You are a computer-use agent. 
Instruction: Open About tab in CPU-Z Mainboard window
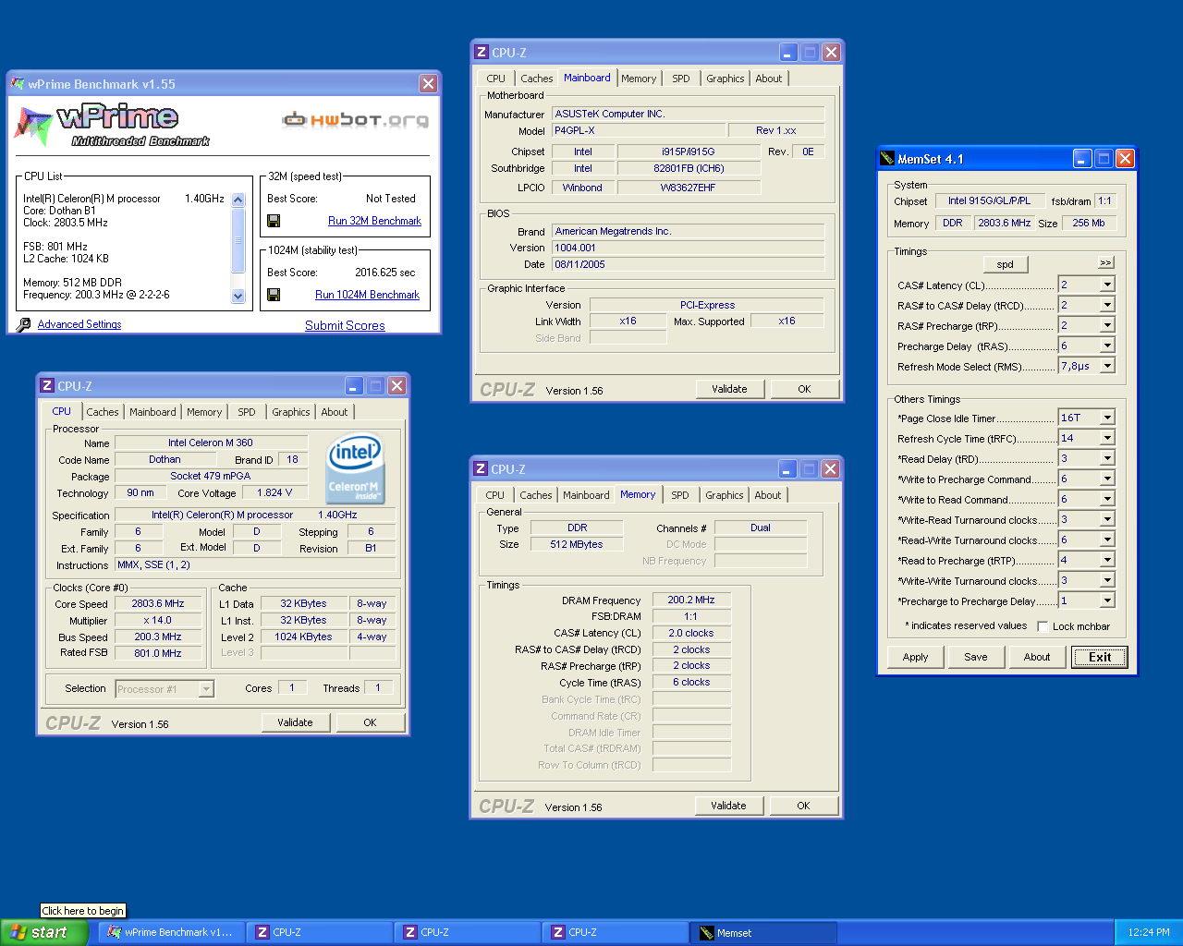pos(769,79)
